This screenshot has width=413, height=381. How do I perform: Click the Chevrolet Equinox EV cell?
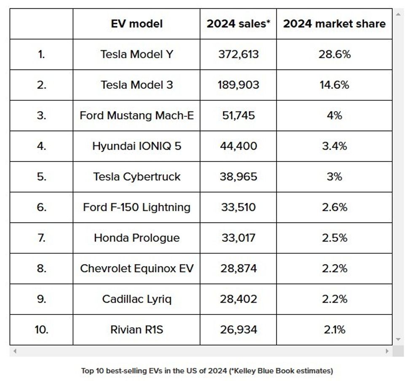[137, 268]
